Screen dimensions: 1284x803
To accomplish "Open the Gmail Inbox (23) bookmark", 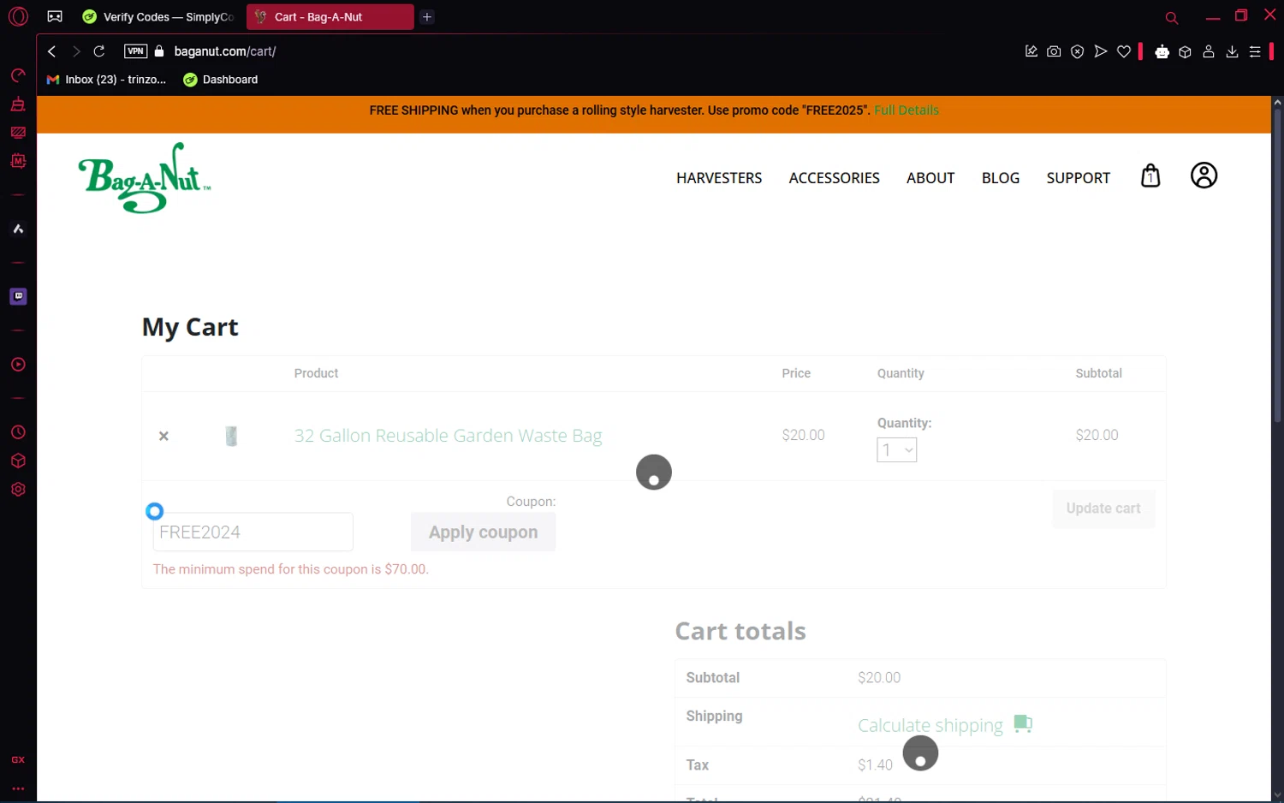I will pyautogui.click(x=107, y=80).
